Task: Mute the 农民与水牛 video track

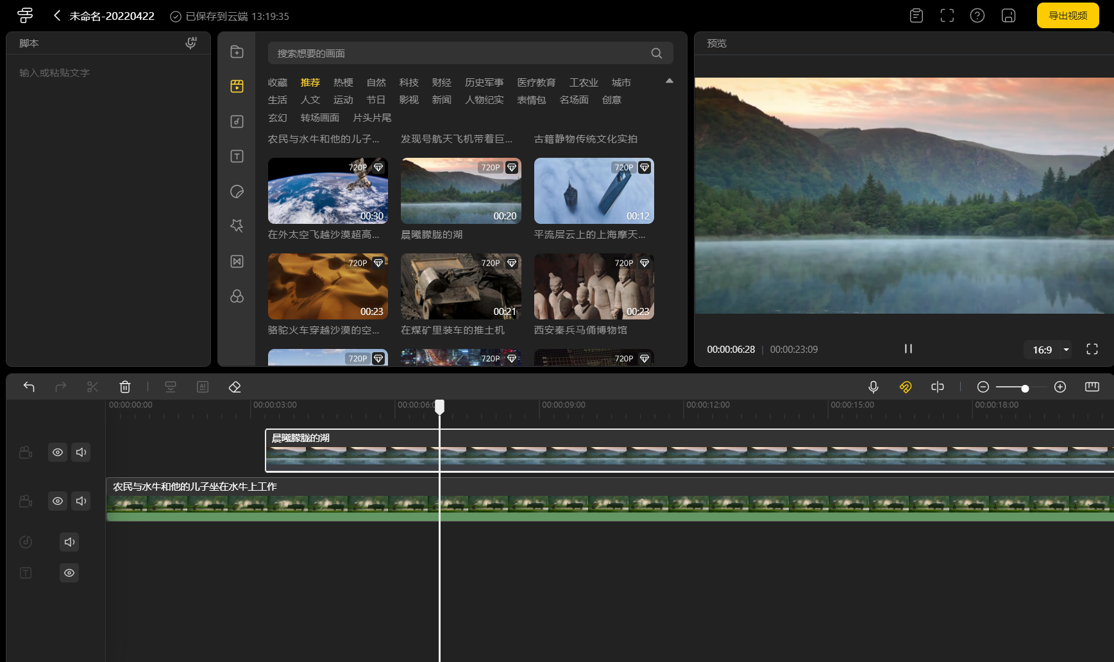Action: [x=81, y=501]
